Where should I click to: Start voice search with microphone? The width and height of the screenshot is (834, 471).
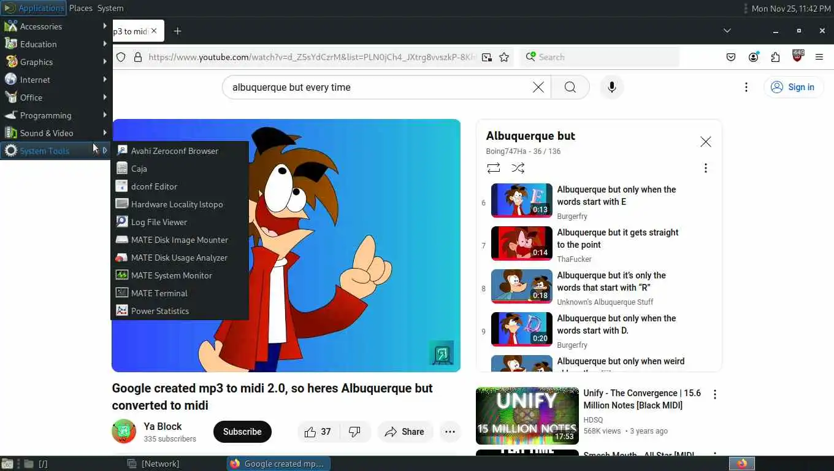[x=611, y=87]
